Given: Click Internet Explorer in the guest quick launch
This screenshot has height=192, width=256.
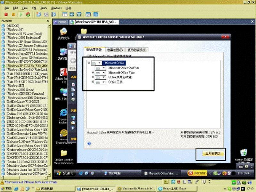Looking at the screenshot, I should [x=81, y=173].
